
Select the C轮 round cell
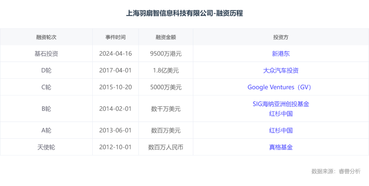[46, 87]
